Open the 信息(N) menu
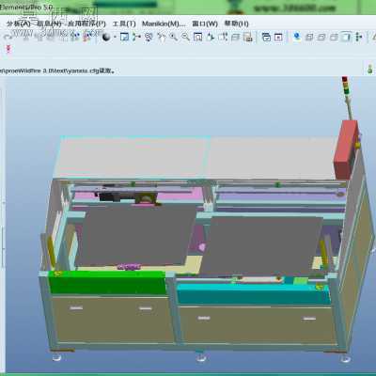376x376 pixels. (49, 23)
